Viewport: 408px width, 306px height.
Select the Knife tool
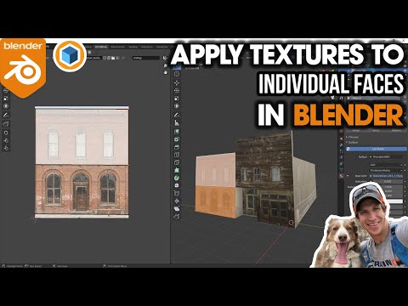coord(177,162)
